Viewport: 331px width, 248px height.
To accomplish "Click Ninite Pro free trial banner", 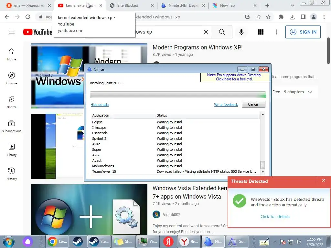I will click(235, 77).
